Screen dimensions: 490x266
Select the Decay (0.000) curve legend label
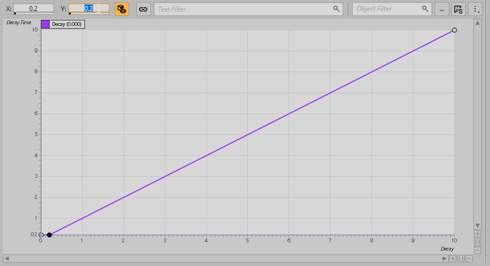point(67,24)
